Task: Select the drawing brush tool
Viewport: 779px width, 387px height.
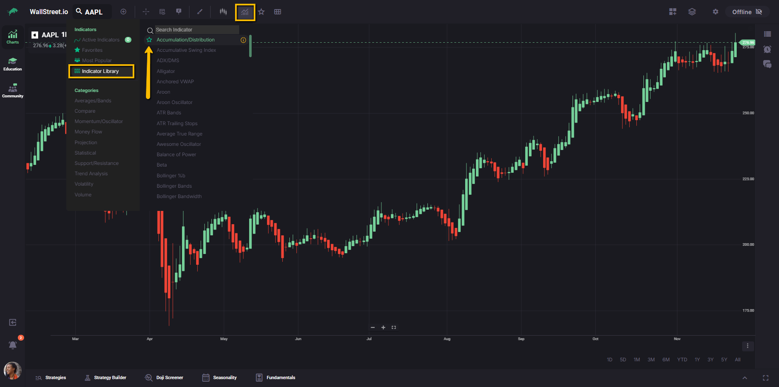Action: [x=200, y=12]
